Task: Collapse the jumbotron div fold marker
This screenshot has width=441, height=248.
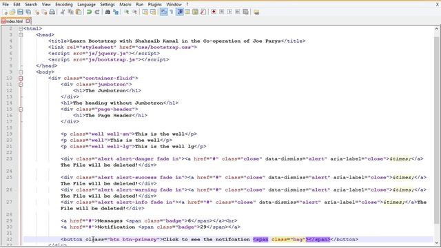Action: [x=21, y=84]
